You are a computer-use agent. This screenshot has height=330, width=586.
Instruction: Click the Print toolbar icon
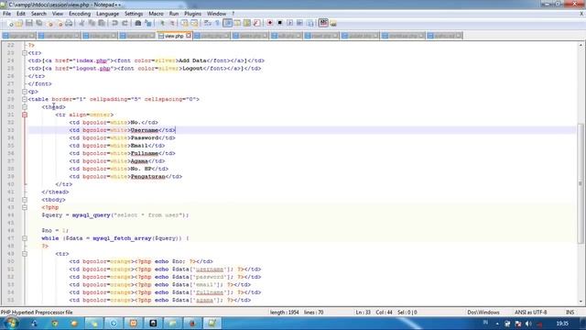point(69,23)
